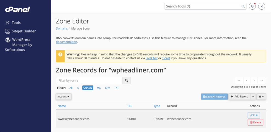Click the wpheadliner.com record value
Image resolution: width=271 pixels, height=132 pixels.
pyautogui.click(x=179, y=119)
